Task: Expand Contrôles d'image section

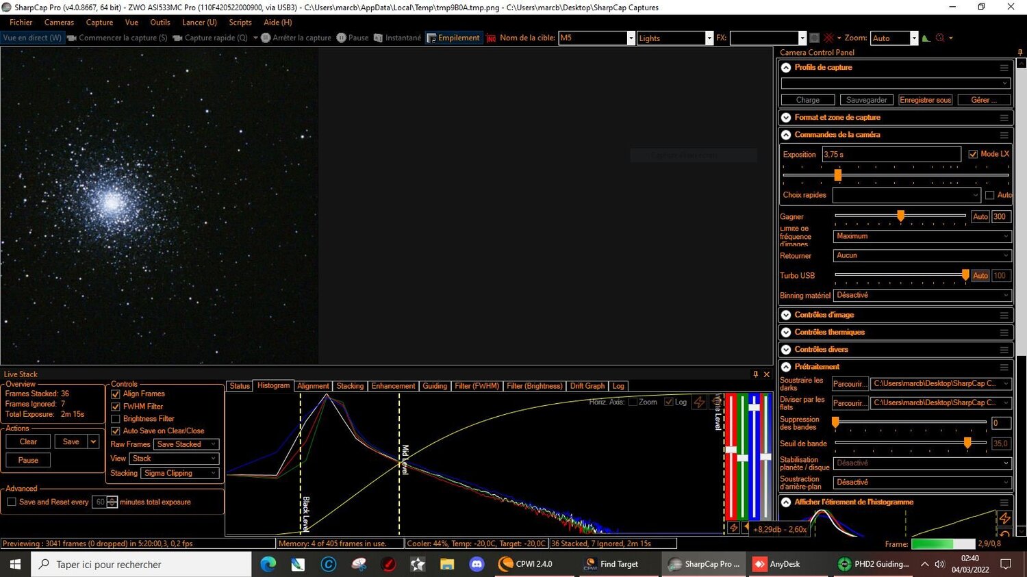Action: (786, 316)
